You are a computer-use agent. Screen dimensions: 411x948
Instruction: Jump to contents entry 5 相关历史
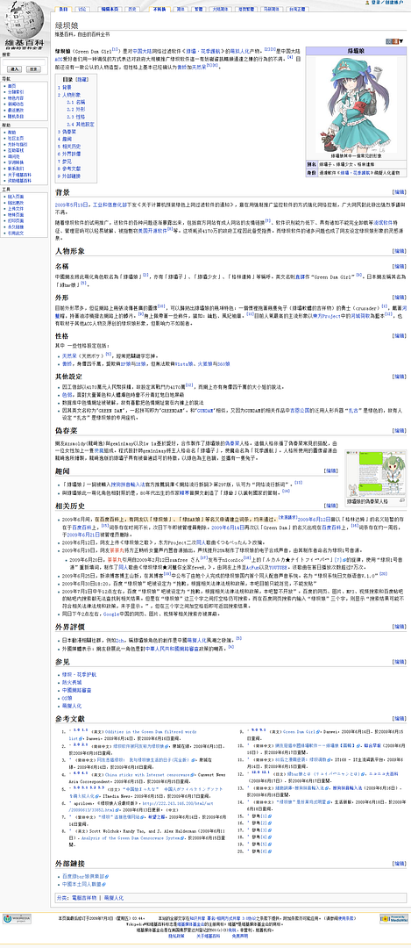tap(69, 146)
